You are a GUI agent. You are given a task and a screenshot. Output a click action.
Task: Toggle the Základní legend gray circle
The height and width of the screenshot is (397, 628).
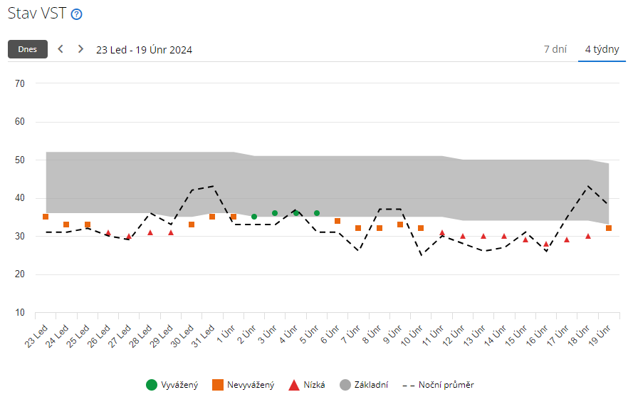[x=345, y=385]
